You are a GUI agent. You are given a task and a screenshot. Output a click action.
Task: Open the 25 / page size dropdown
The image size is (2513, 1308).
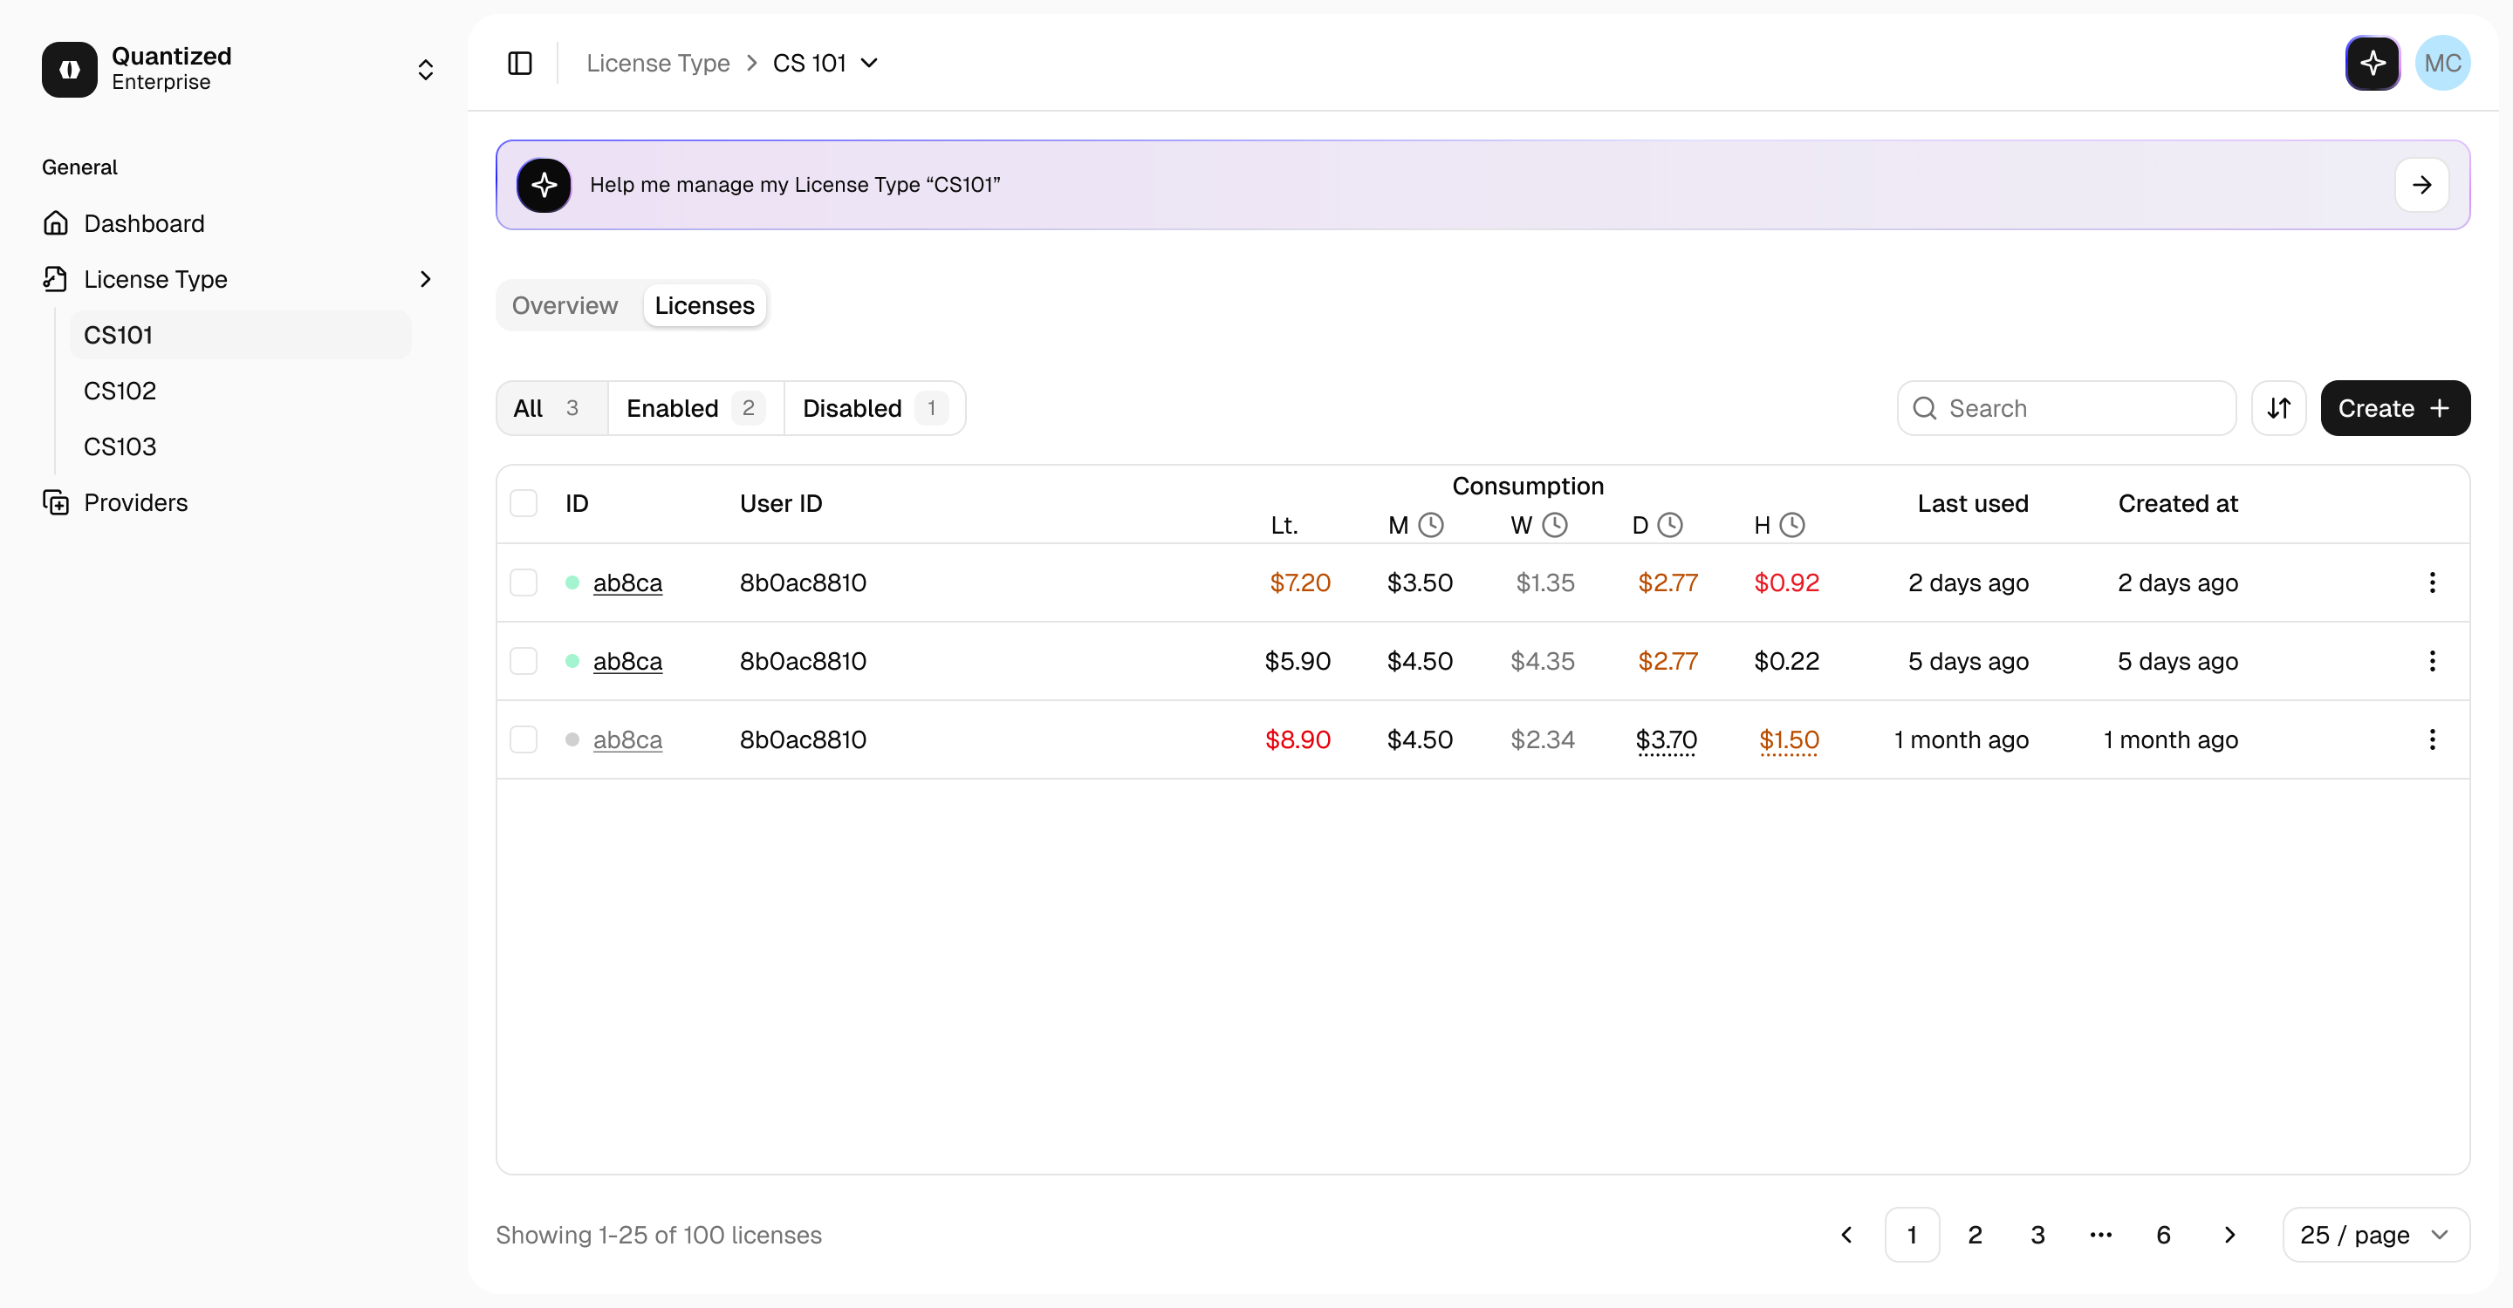(x=2376, y=1235)
